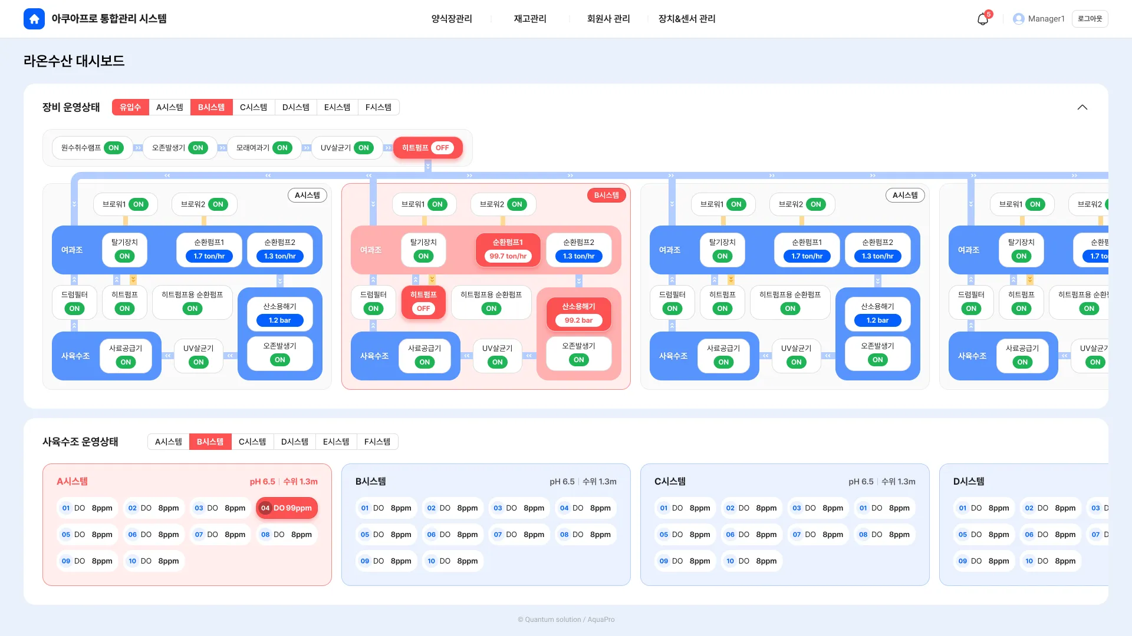Viewport: 1132px width, 636px height.
Task: Toggle the inflow 오존발생기 ON switch
Action: coord(198,148)
